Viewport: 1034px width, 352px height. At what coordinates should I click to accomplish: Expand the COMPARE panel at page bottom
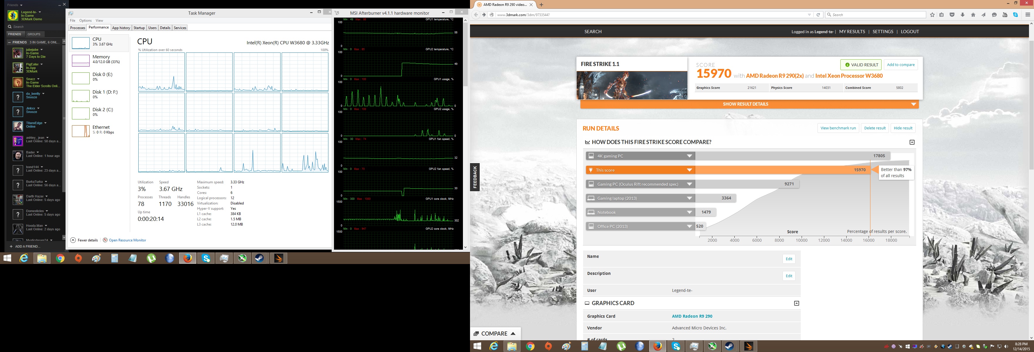coord(495,334)
